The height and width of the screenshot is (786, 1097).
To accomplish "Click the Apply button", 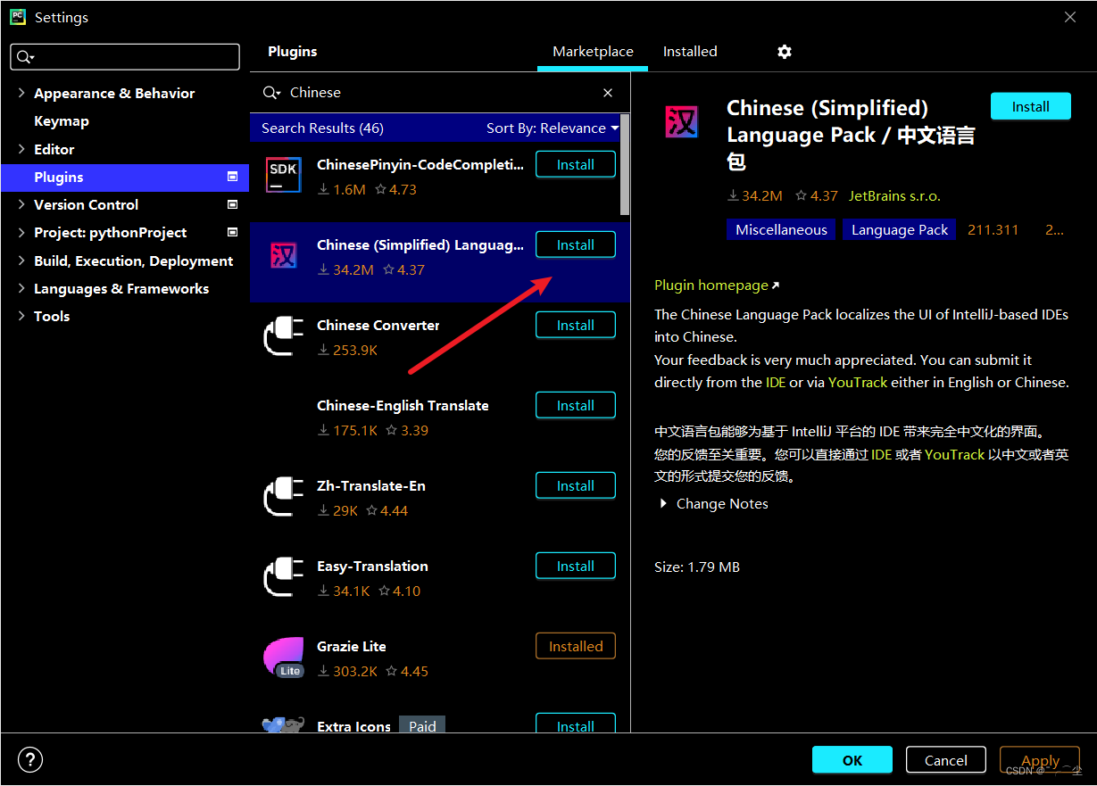I will tap(1040, 760).
